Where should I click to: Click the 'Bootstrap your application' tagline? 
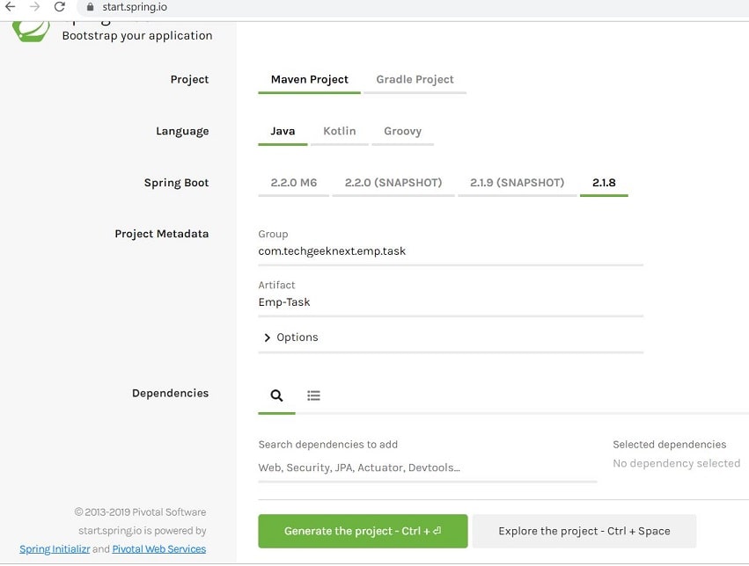[x=137, y=36]
